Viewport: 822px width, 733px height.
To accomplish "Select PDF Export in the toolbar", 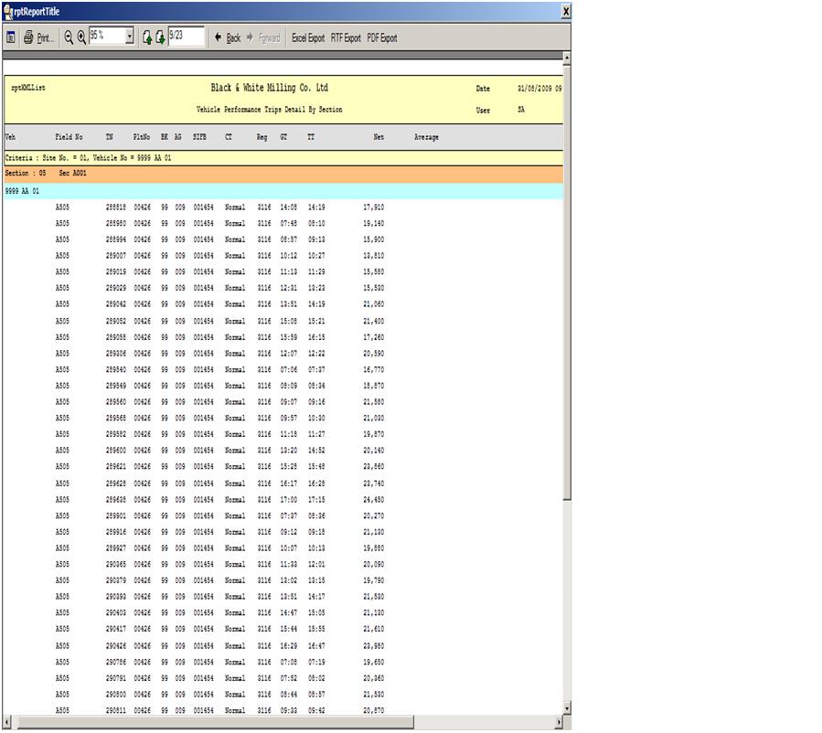I will tap(382, 38).
